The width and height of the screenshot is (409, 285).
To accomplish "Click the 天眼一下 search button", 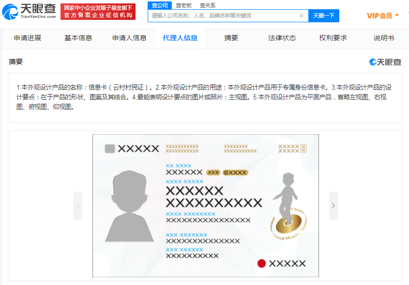I will point(323,16).
